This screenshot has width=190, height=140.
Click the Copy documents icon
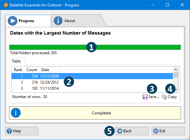[164, 97]
